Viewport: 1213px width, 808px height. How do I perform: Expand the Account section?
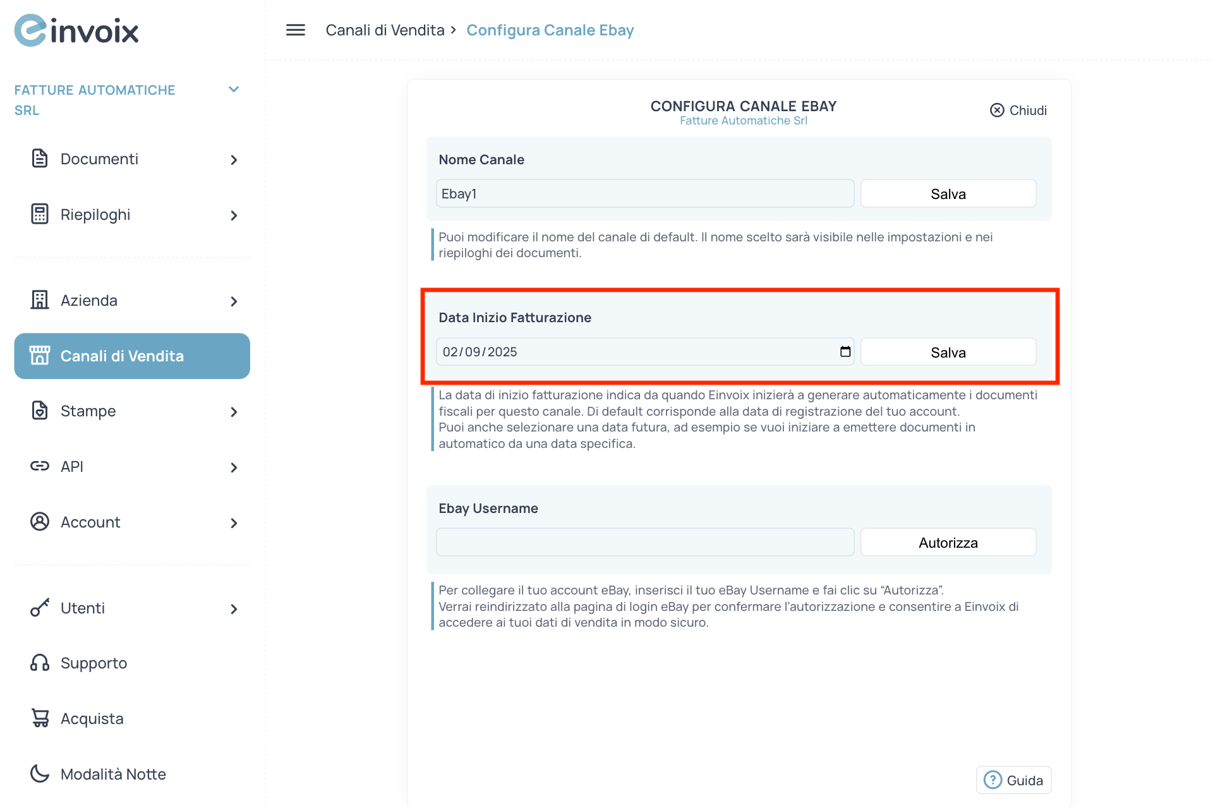pyautogui.click(x=234, y=522)
